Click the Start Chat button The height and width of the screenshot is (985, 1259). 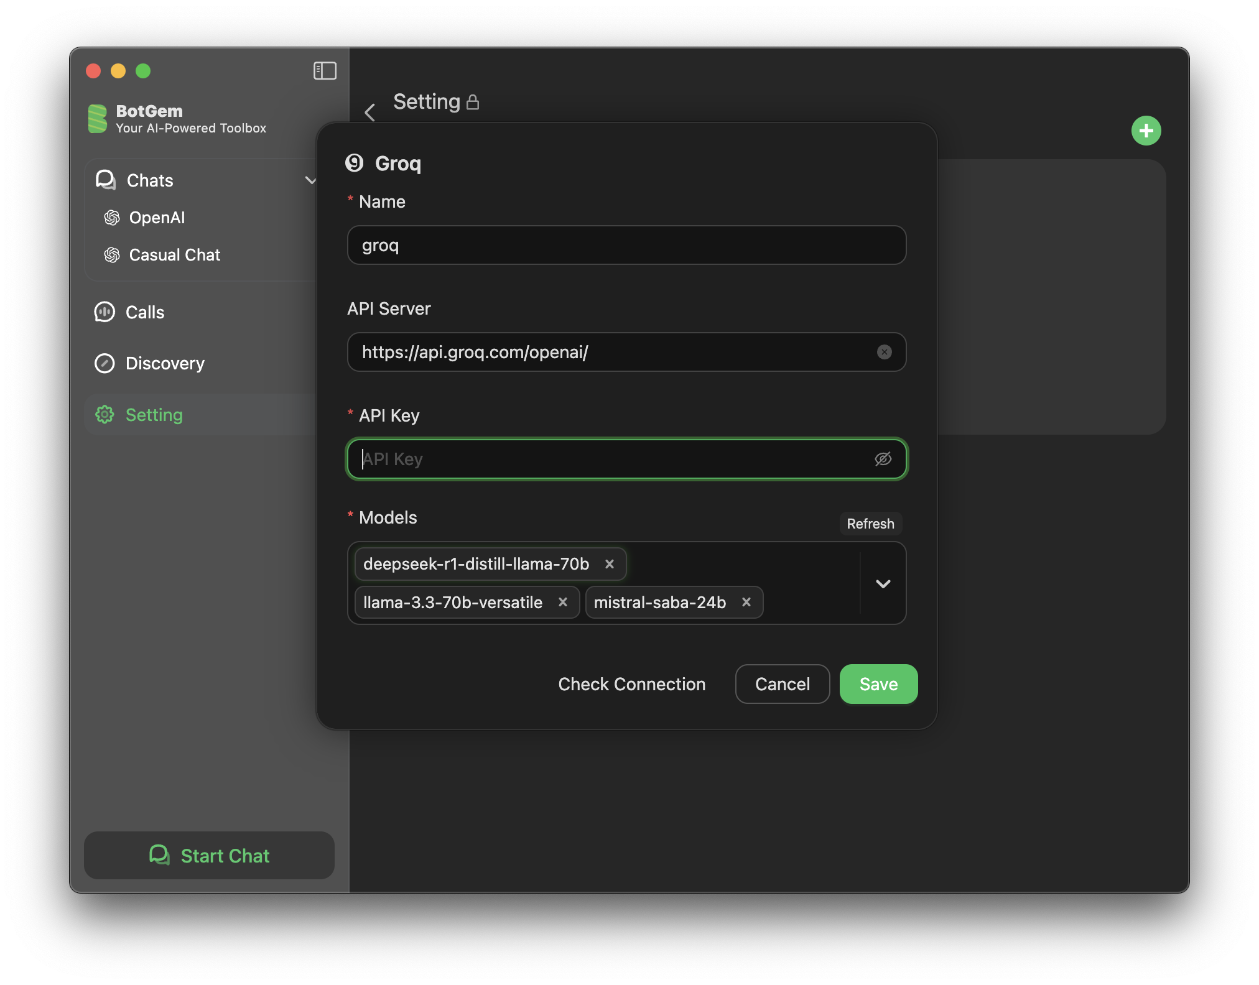209,856
